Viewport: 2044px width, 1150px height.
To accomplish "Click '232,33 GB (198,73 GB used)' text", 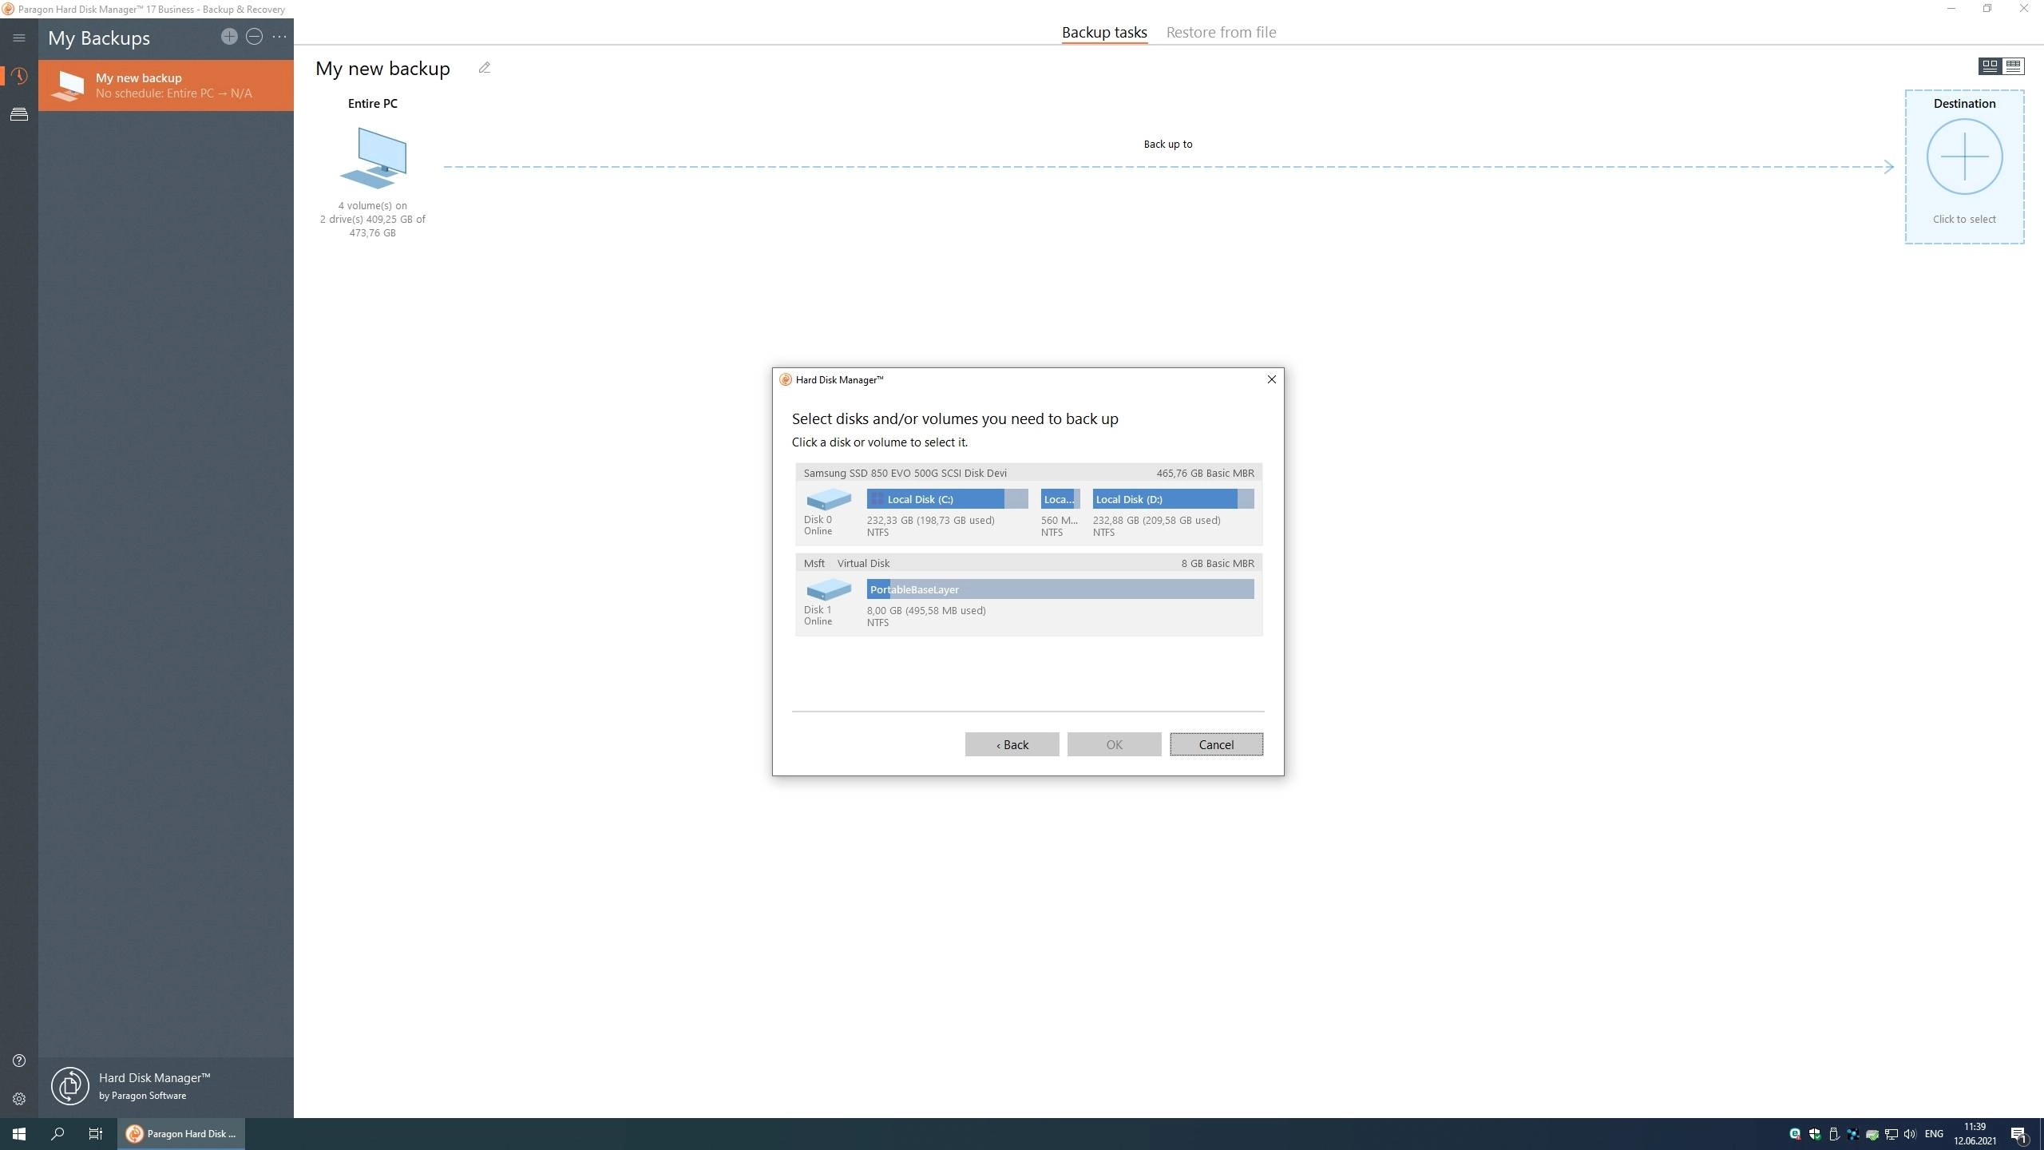I will [x=931, y=520].
